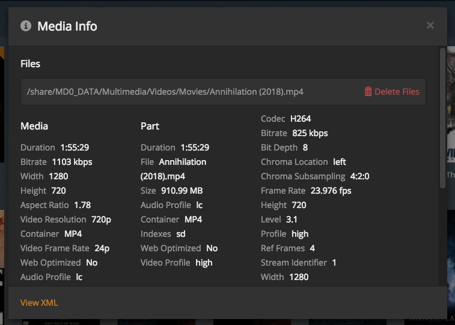Click the Media Info title text
The height and width of the screenshot is (325, 455).
tap(67, 26)
